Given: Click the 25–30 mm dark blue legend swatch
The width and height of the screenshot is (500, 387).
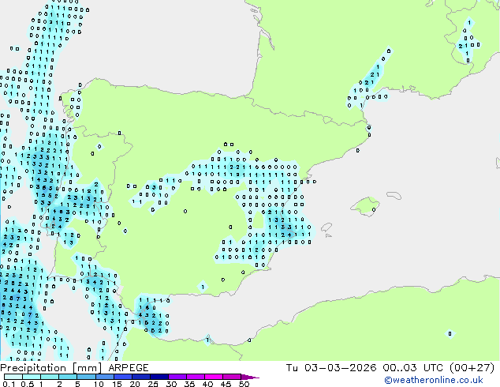Looking at the screenshot, I should (x=159, y=377).
